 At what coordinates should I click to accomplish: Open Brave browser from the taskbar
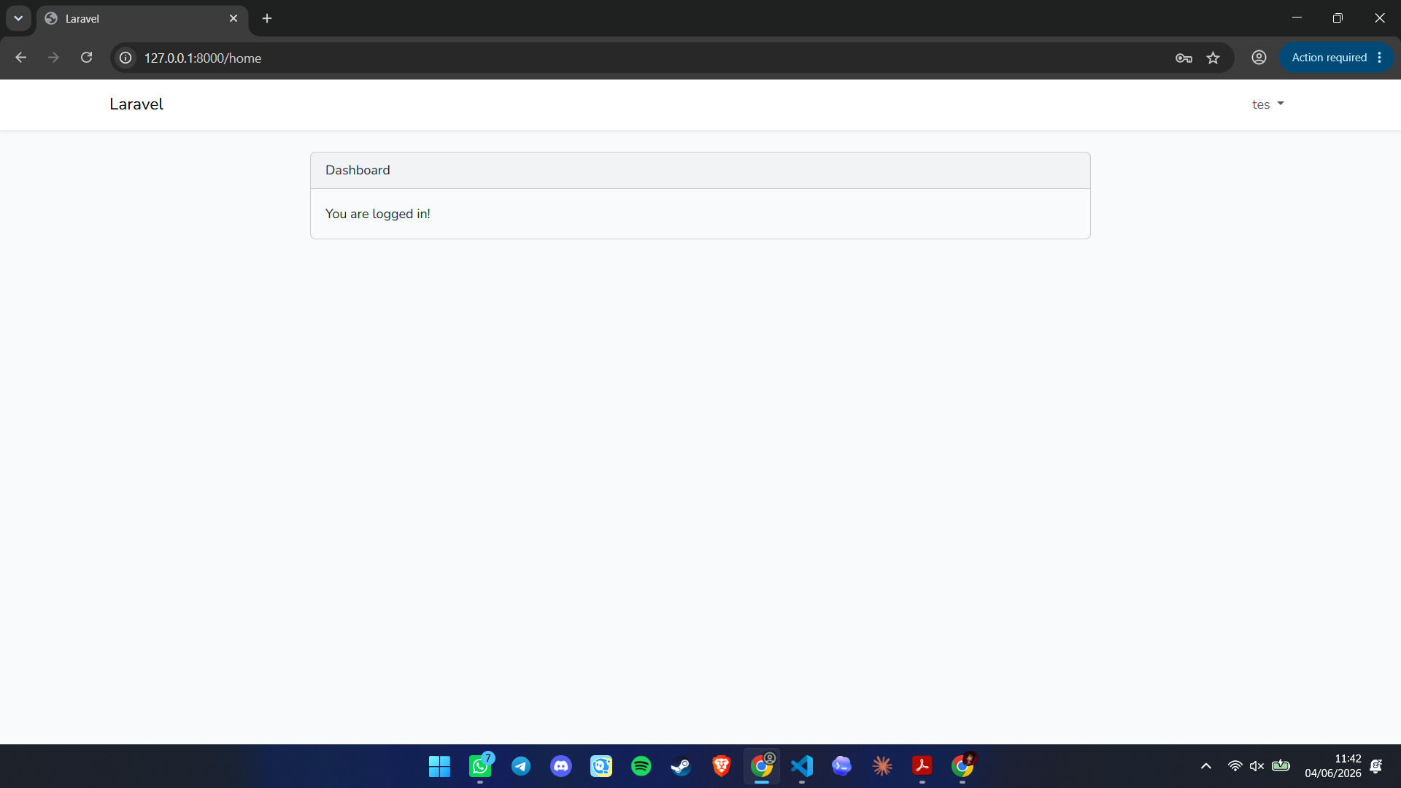pyautogui.click(x=722, y=766)
